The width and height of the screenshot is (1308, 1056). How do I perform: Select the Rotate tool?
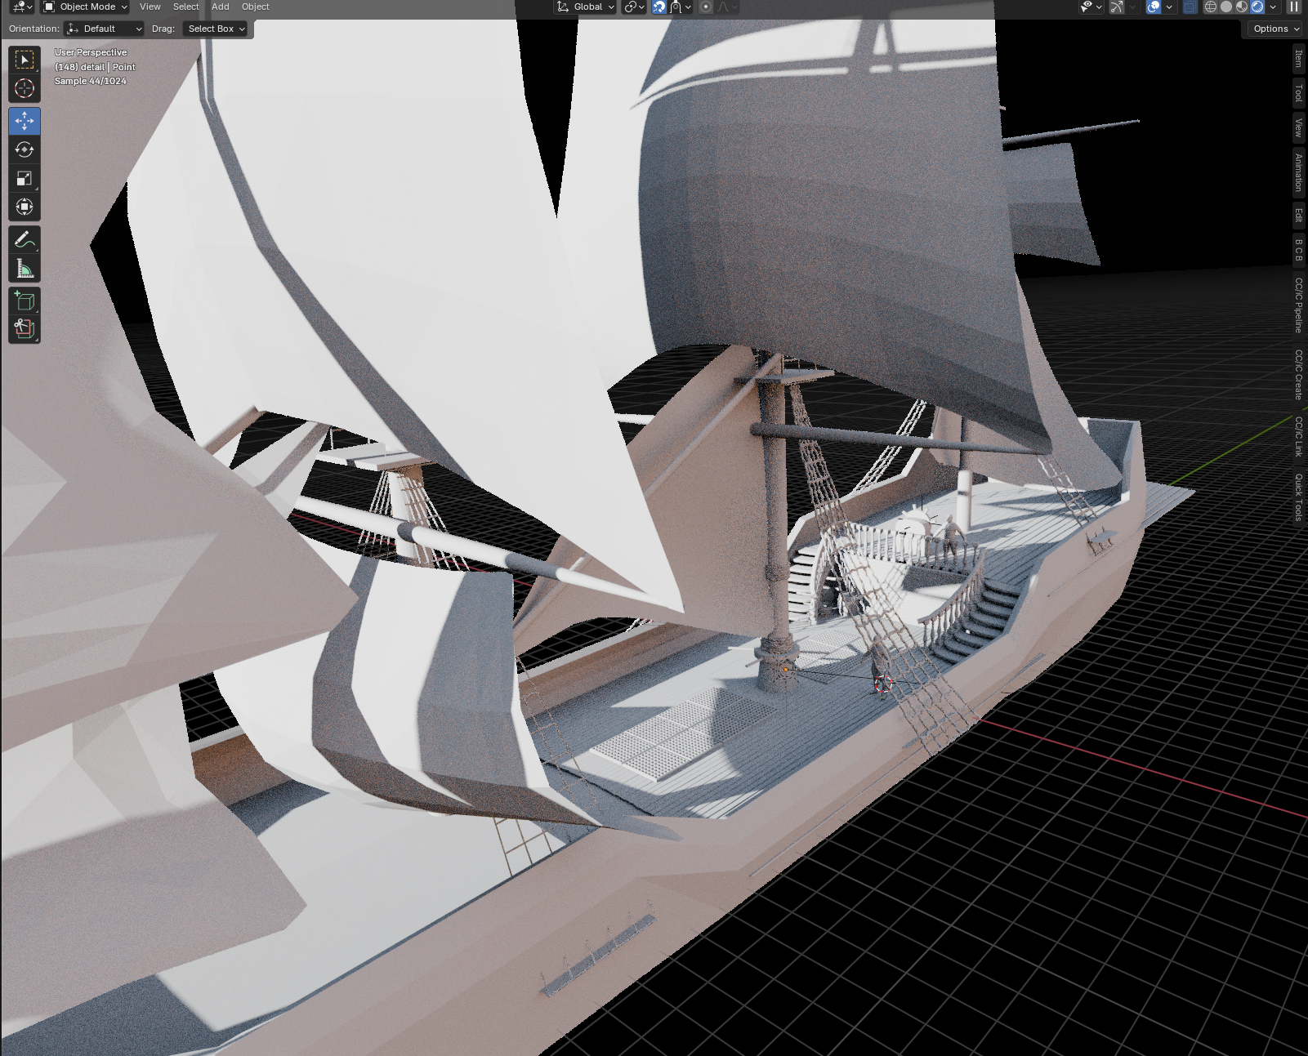coord(25,149)
